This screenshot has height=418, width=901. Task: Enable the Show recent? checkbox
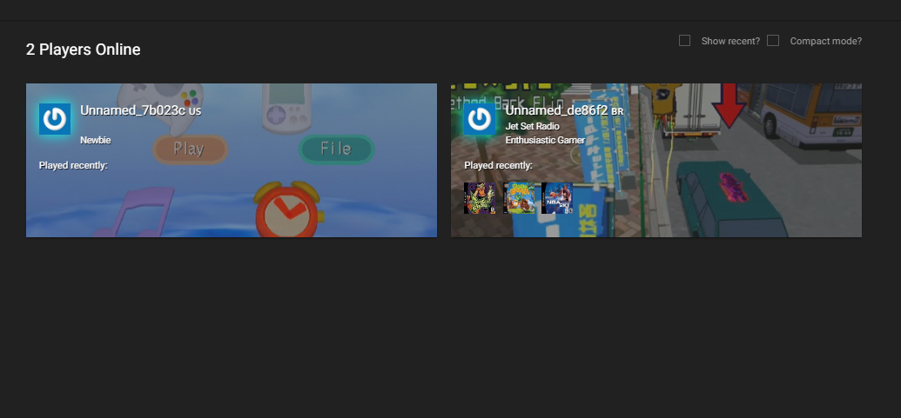[684, 41]
